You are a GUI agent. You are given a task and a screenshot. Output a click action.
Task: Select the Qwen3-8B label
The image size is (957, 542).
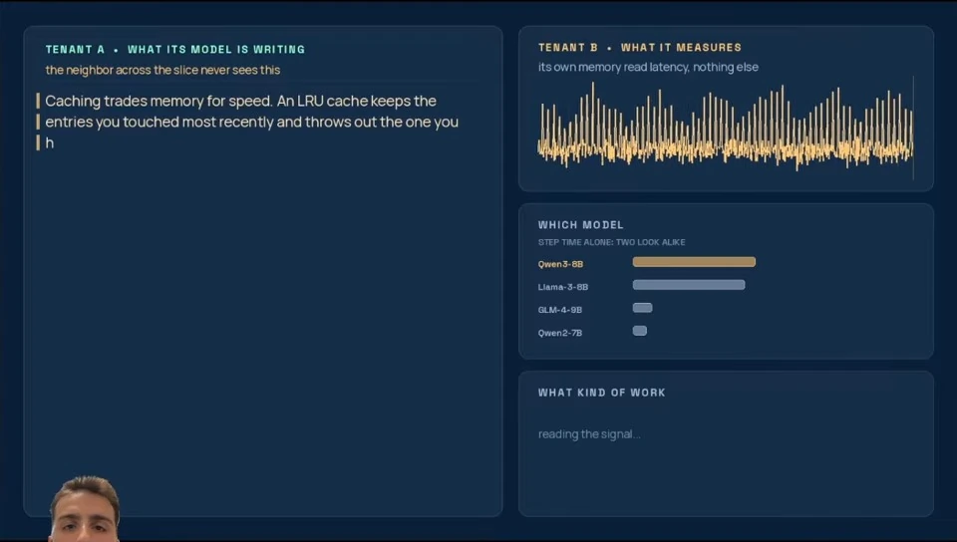pos(560,264)
